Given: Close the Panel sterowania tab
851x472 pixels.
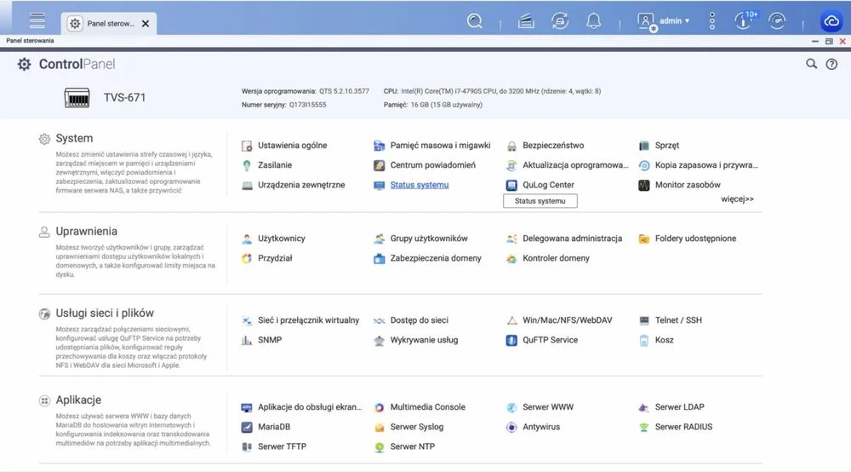Looking at the screenshot, I should point(146,23).
